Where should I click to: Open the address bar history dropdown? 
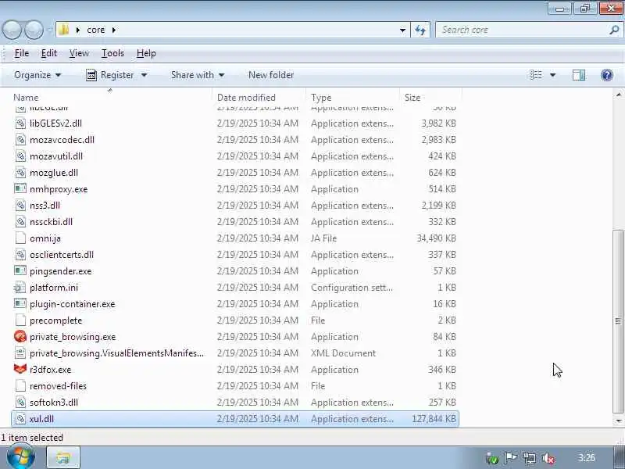(x=402, y=30)
